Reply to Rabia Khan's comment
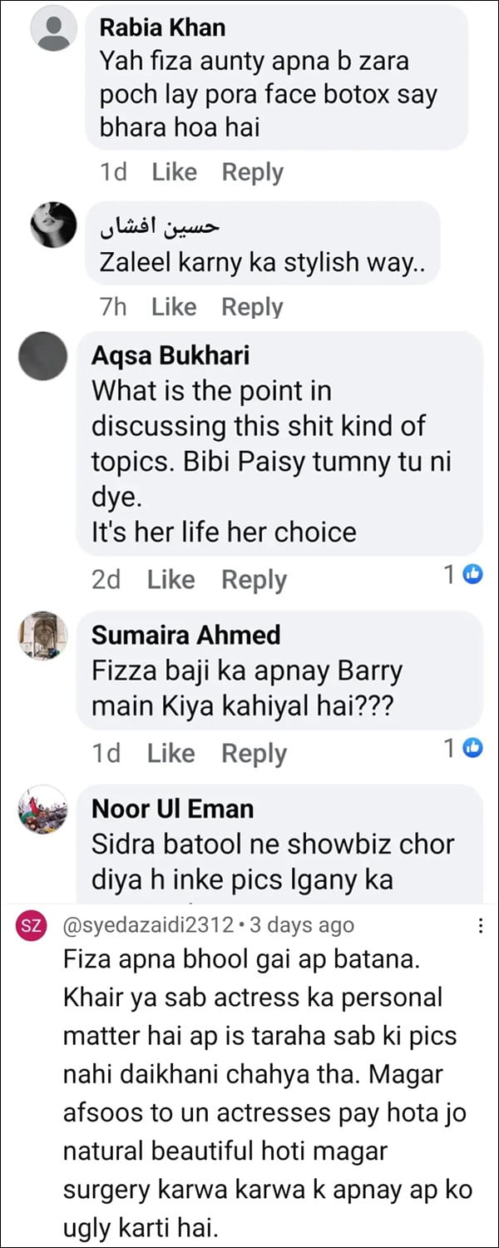Image resolution: width=499 pixels, height=1248 pixels. (252, 172)
